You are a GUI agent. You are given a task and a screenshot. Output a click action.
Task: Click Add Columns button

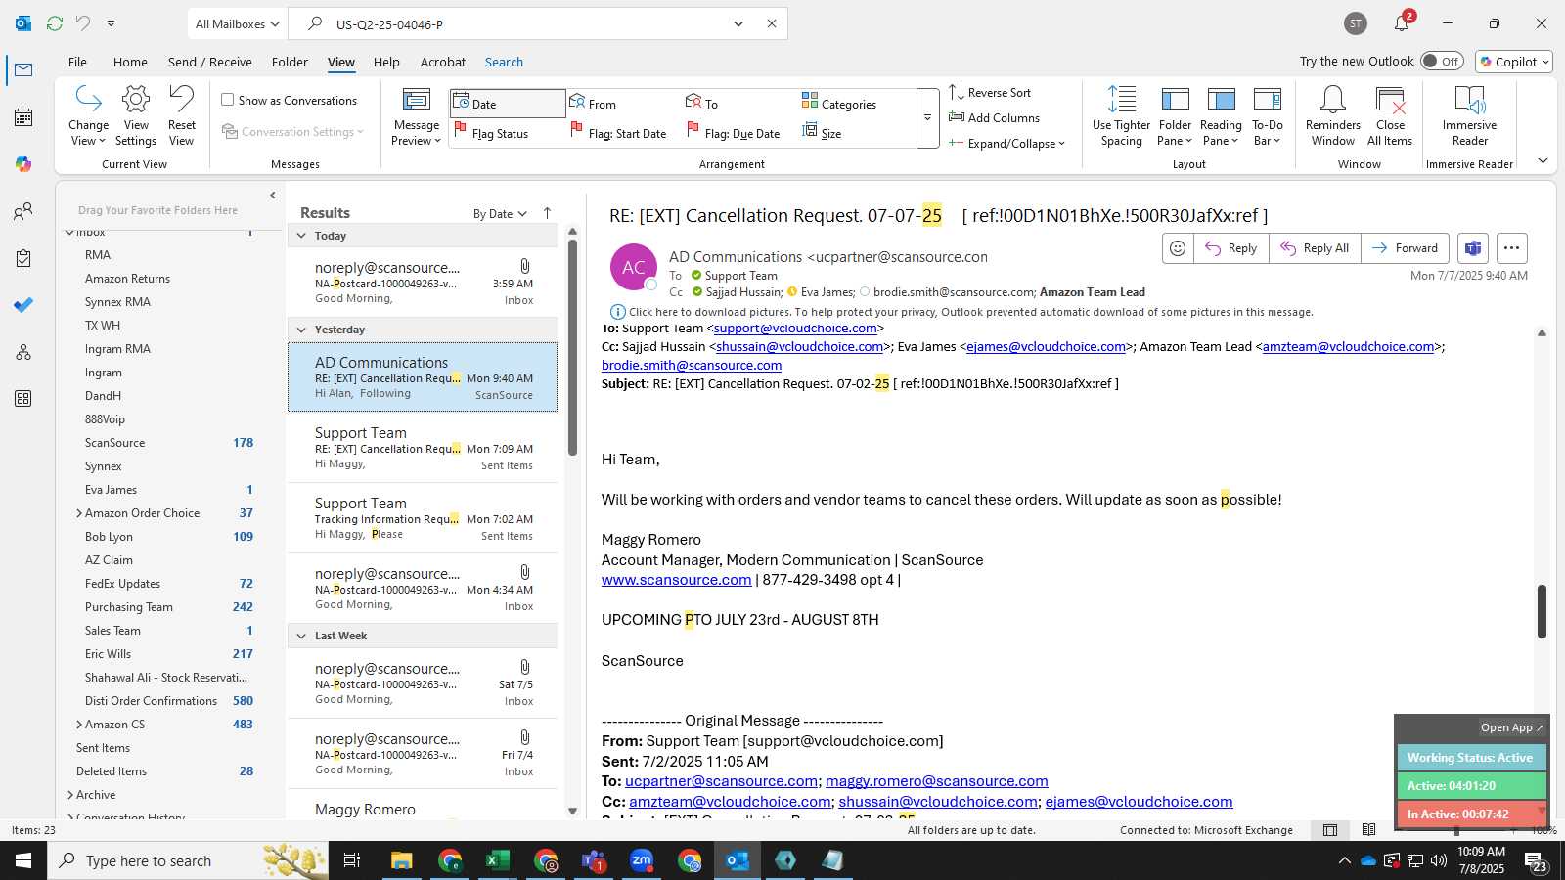coord(994,117)
